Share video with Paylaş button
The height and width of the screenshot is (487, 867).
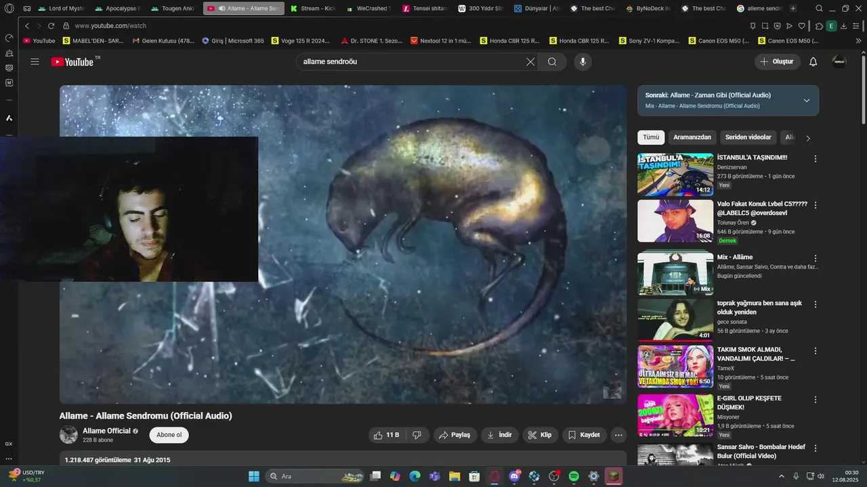454,435
